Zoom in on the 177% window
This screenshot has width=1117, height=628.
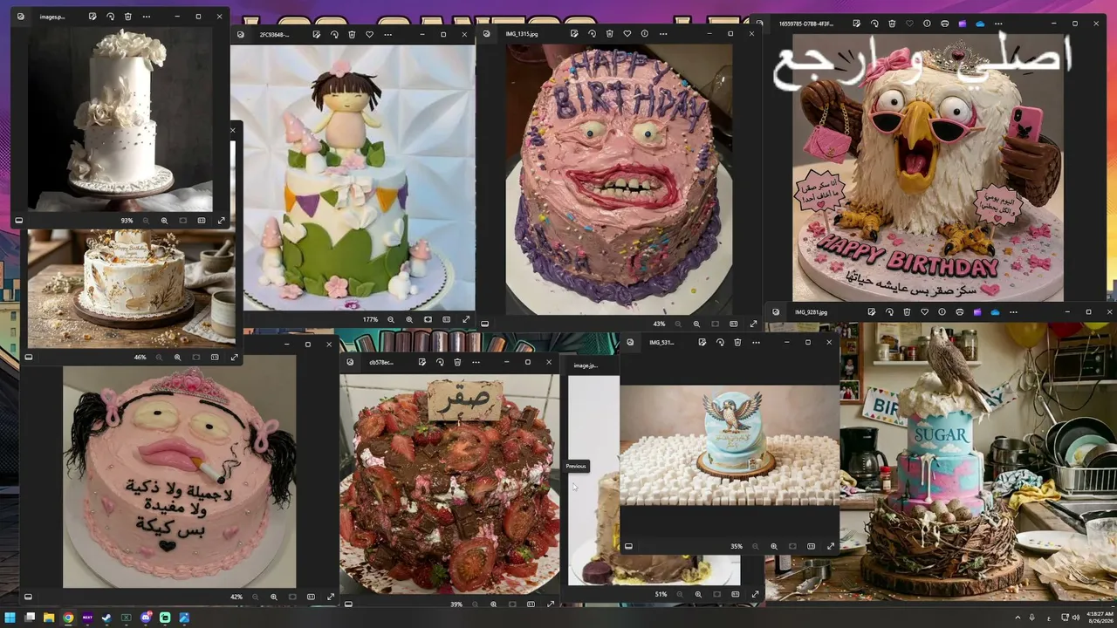click(x=409, y=319)
